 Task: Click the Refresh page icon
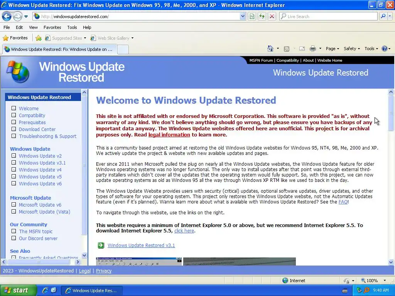[262, 17]
